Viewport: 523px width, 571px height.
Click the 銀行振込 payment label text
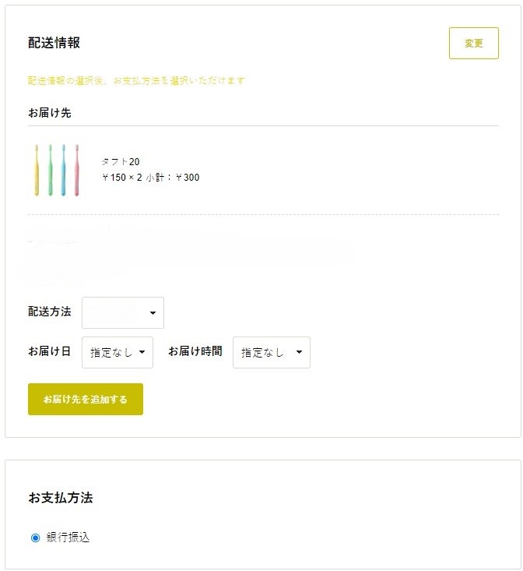[x=68, y=538]
